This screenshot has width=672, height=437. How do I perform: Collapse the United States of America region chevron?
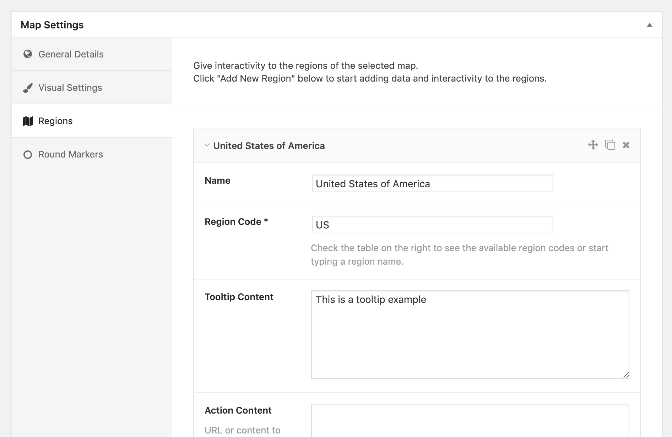pos(207,145)
